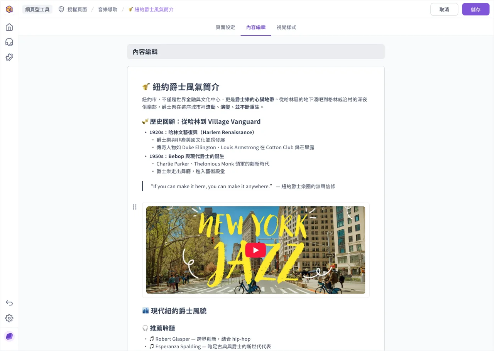This screenshot has height=351, width=494.
Task: Click the quote "If you can make it here"
Action: [243, 186]
